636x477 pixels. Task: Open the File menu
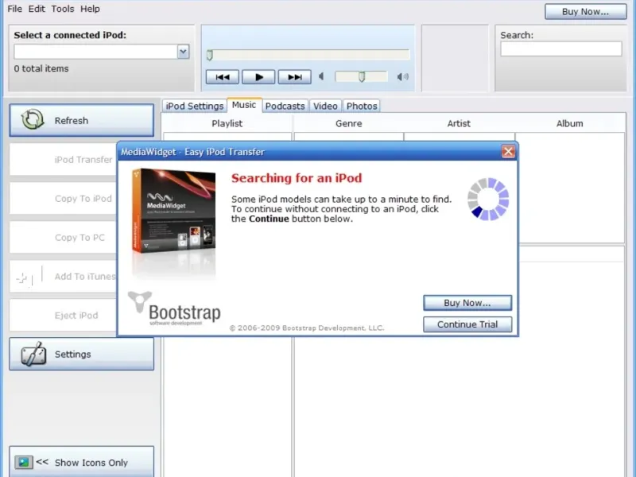(x=14, y=9)
